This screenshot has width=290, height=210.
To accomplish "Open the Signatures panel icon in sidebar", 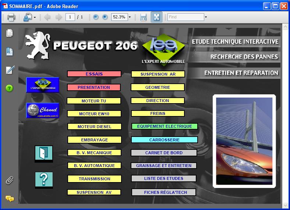I will point(10,70).
